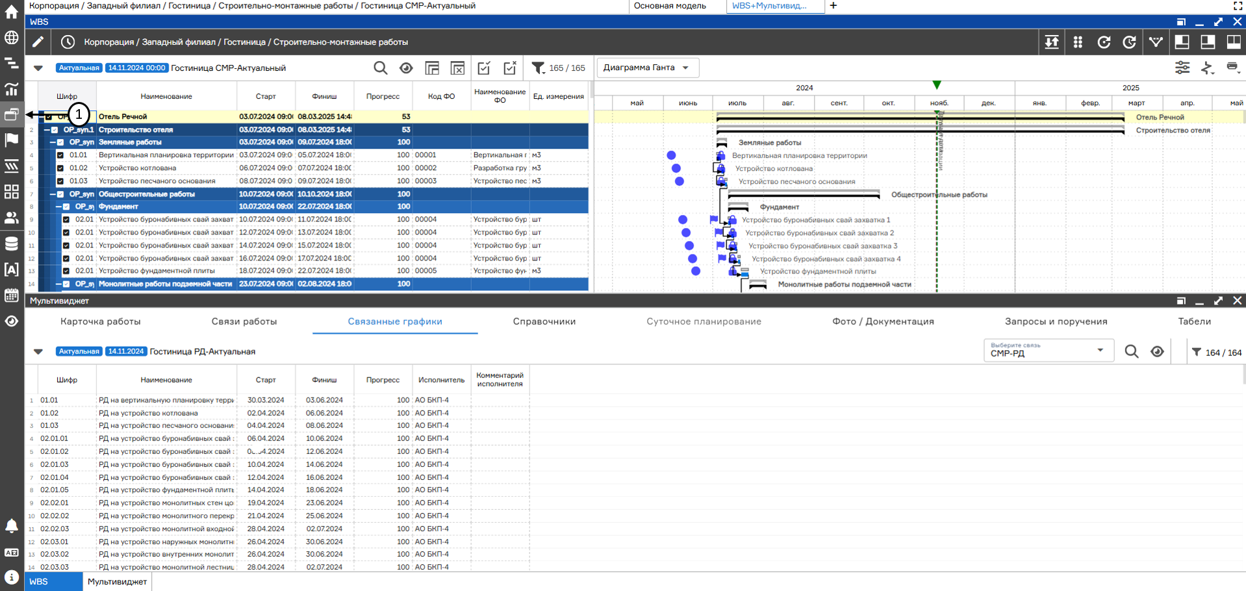Switch to Справочники tab
This screenshot has width=1246, height=591.
544,321
